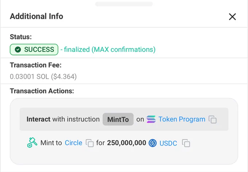The image size is (248, 172).
Task: Grab the sheet handle at top
Action: pyautogui.click(x=124, y=4)
